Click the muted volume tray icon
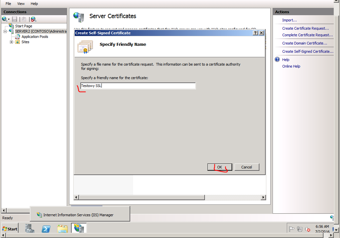Screen dimensions: 340x238 tap(308, 229)
